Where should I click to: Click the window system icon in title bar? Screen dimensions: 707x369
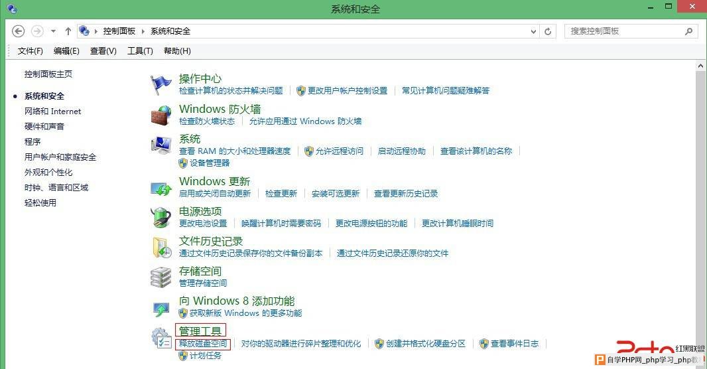(x=12, y=8)
